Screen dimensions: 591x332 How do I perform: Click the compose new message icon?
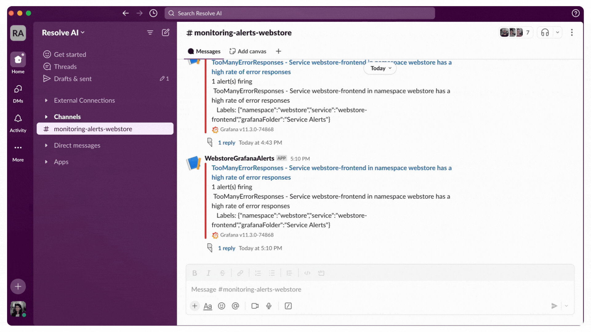pos(166,33)
